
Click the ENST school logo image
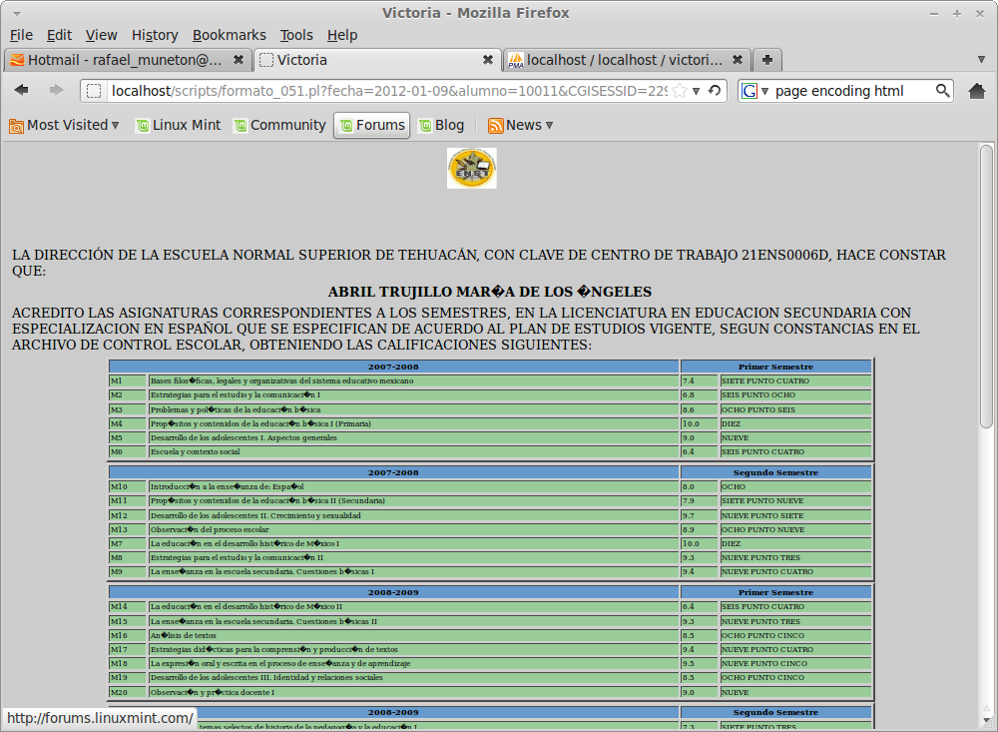472,168
